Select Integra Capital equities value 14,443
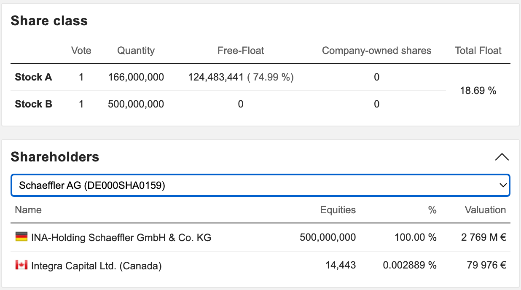The image size is (521, 290). (341, 266)
